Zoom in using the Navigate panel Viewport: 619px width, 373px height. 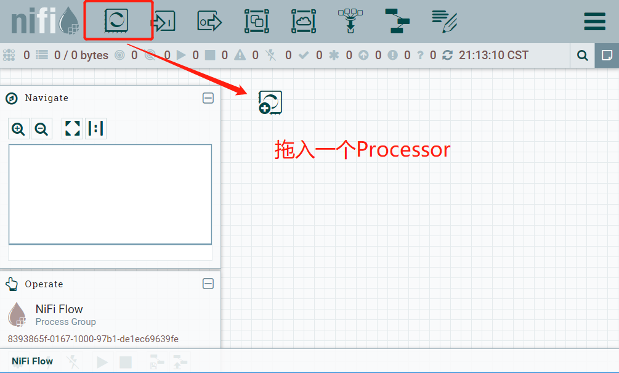[18, 129]
